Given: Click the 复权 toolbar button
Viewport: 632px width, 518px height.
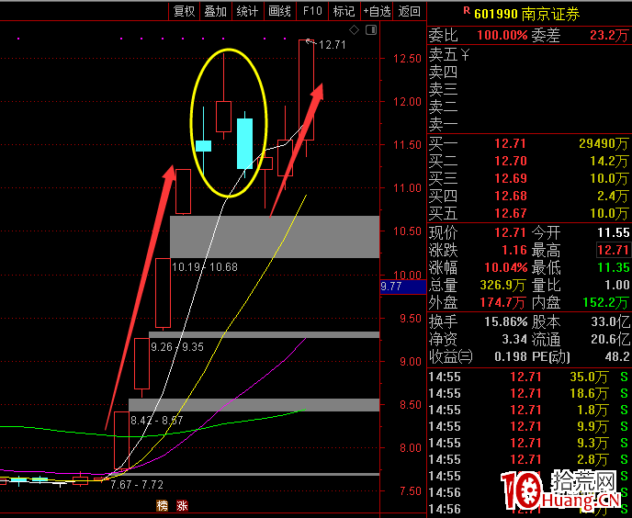Looking at the screenshot, I should pyautogui.click(x=185, y=11).
